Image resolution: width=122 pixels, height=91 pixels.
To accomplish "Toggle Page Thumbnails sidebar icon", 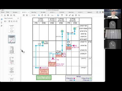I will tap(2, 19).
